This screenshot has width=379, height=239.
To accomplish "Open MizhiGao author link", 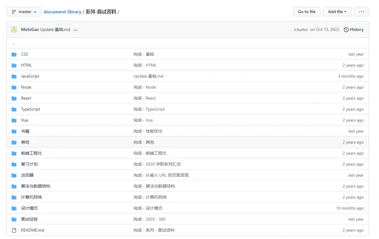I will point(30,29).
